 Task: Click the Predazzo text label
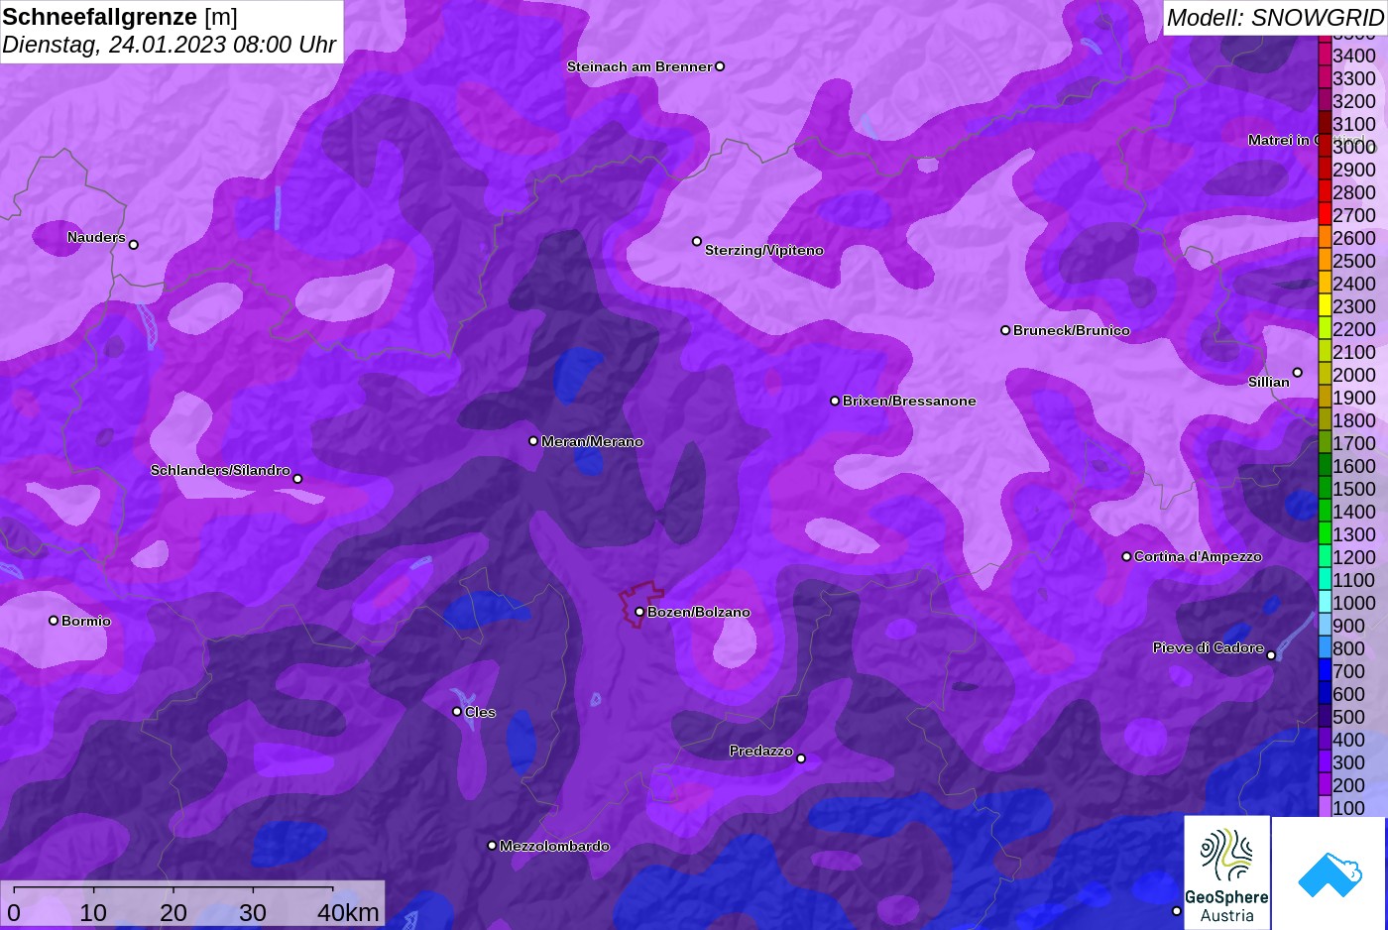[761, 751]
